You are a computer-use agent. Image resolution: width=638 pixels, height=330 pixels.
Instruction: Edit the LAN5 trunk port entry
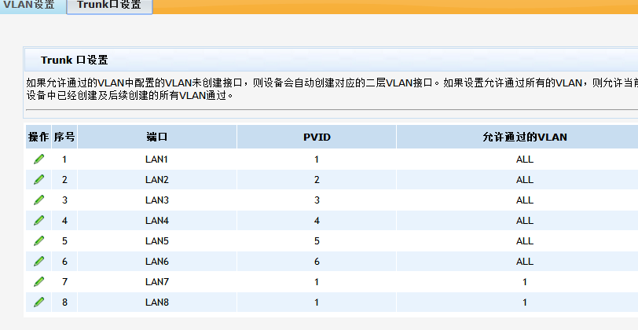pos(38,241)
